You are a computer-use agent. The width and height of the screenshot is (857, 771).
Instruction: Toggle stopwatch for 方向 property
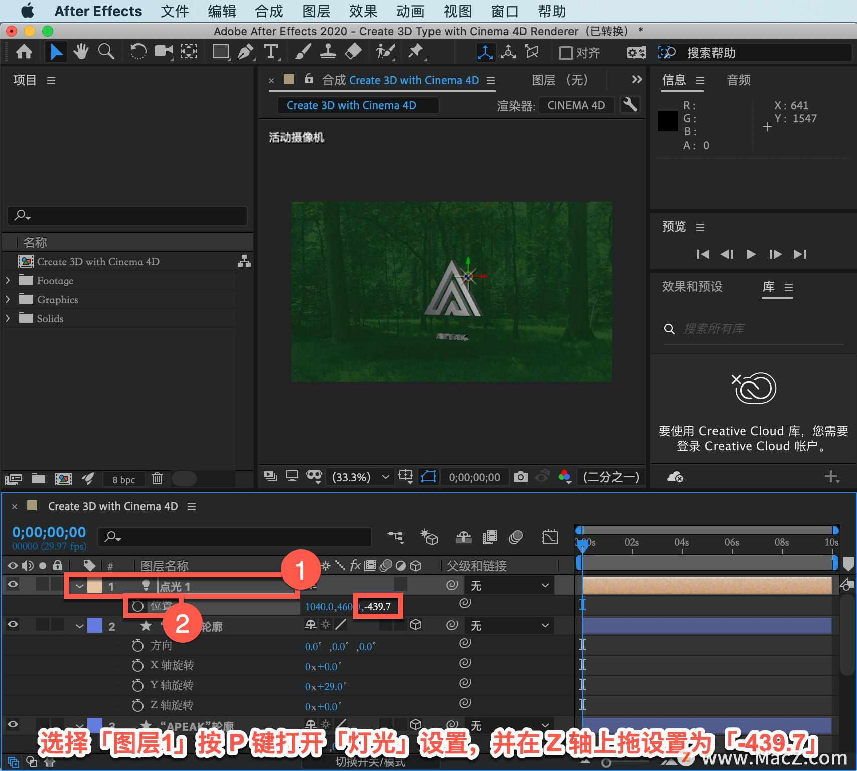[137, 645]
